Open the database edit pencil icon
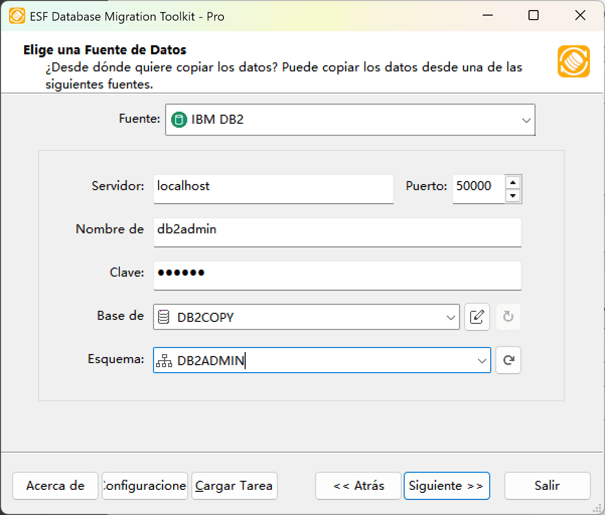This screenshot has width=605, height=515. 477,317
